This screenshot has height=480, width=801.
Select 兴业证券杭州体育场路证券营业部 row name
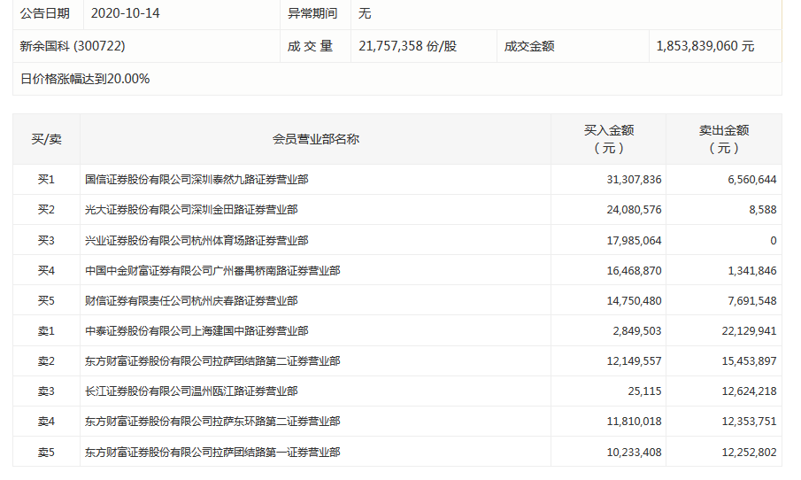click(x=196, y=240)
